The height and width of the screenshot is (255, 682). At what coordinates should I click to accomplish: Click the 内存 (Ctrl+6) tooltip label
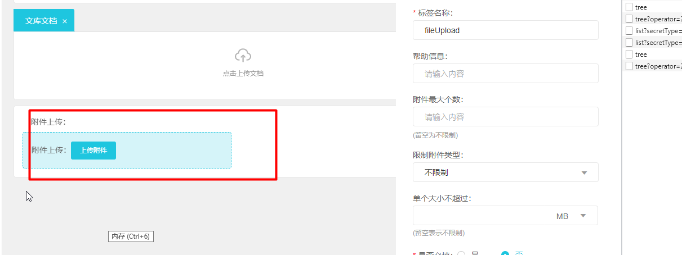click(131, 236)
